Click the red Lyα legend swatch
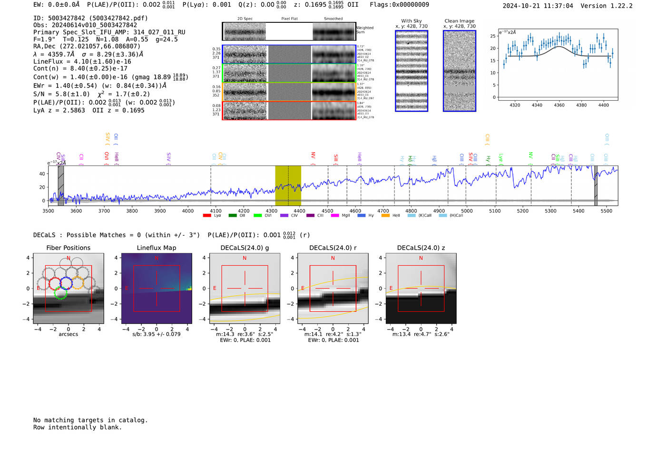 (207, 215)
